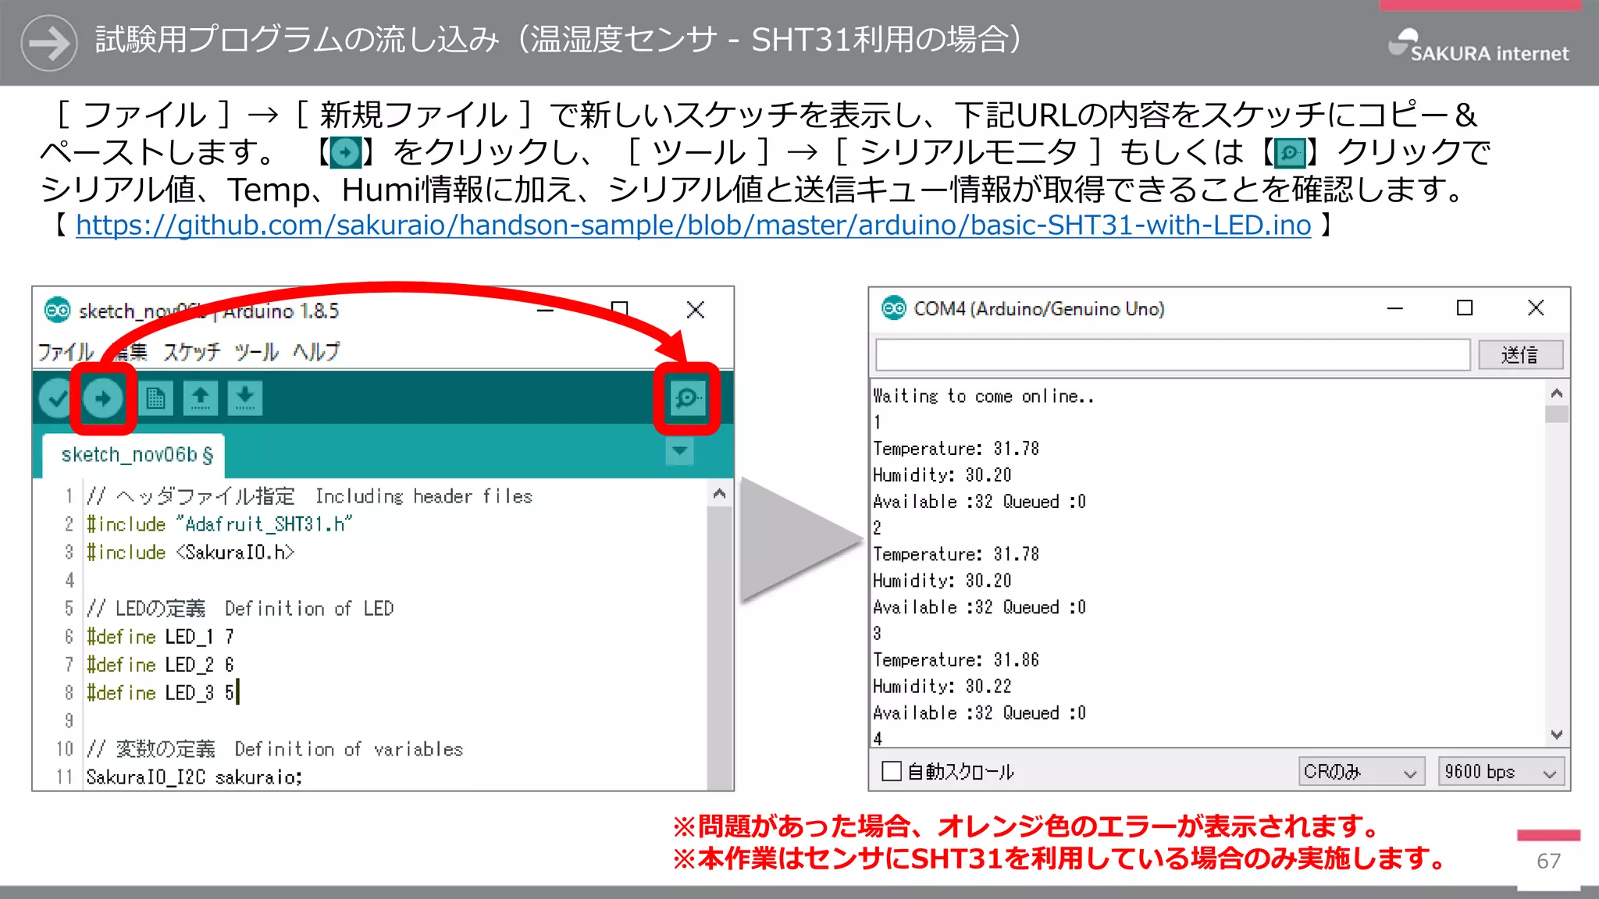Open the ツール menu
Image resolution: width=1599 pixels, height=899 pixels.
(x=256, y=352)
